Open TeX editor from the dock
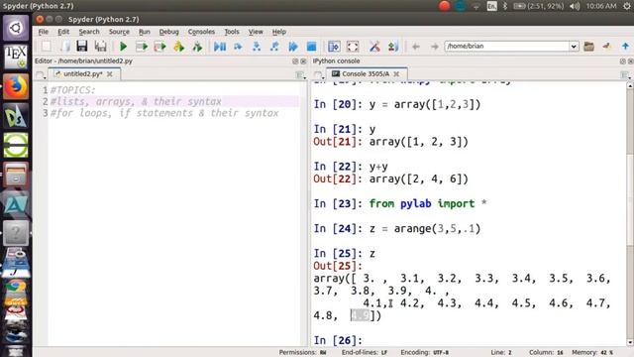This screenshot has height=357, width=634. pyautogui.click(x=16, y=58)
